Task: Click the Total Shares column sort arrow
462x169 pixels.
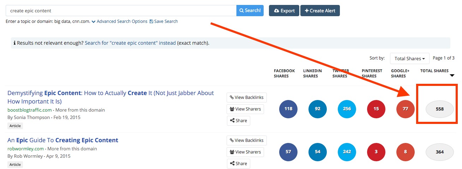Action: pyautogui.click(x=452, y=75)
